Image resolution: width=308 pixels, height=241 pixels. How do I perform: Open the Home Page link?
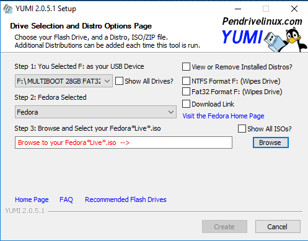click(x=32, y=199)
